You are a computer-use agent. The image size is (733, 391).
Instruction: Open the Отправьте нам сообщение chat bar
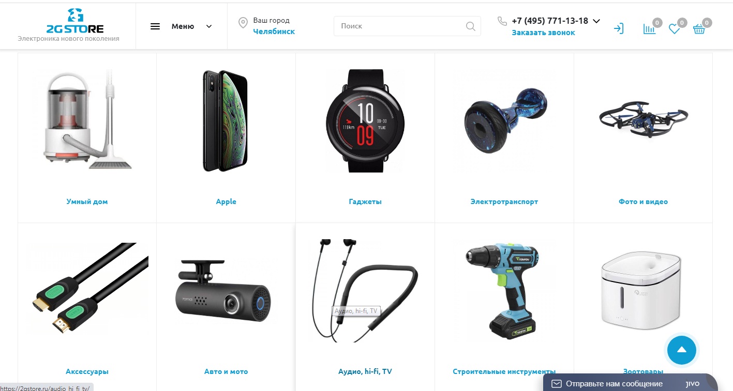click(x=631, y=384)
